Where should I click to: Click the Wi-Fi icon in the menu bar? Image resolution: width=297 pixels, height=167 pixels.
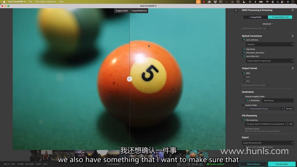267,2
